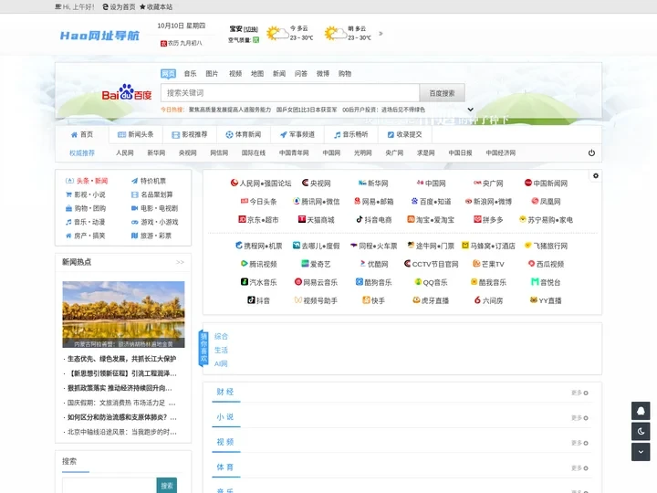657x493 pixels.
Task: Open 中国新闻网 link
Action: (546, 184)
